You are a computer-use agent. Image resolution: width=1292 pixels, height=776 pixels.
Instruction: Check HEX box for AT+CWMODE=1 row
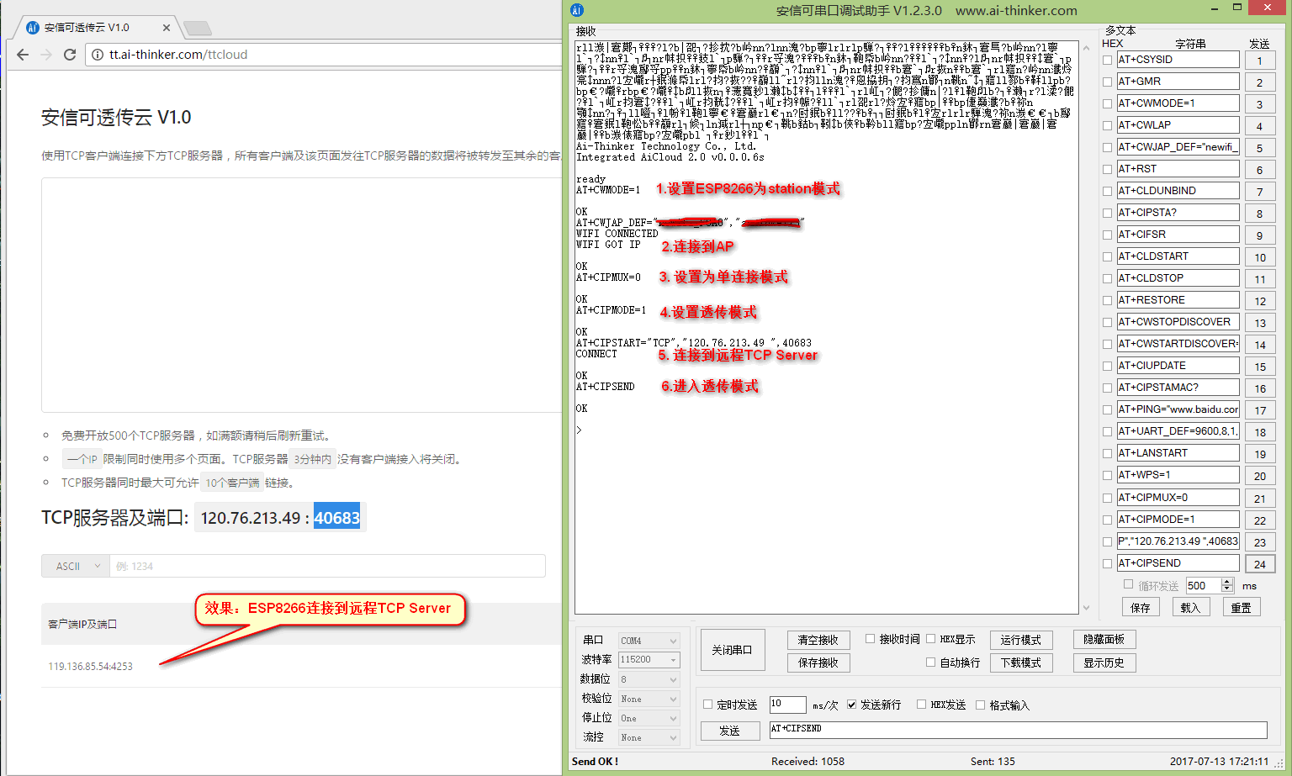pos(1108,103)
